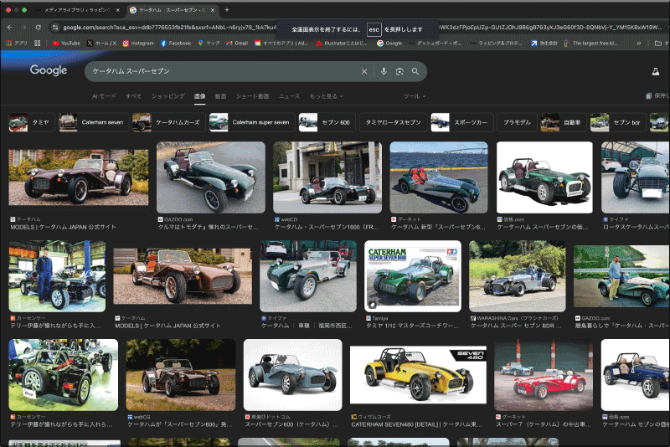Switch to the ニュース search tab

pyautogui.click(x=289, y=96)
